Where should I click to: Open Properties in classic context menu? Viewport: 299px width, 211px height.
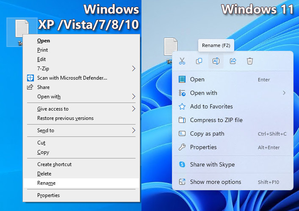[x=81, y=195]
